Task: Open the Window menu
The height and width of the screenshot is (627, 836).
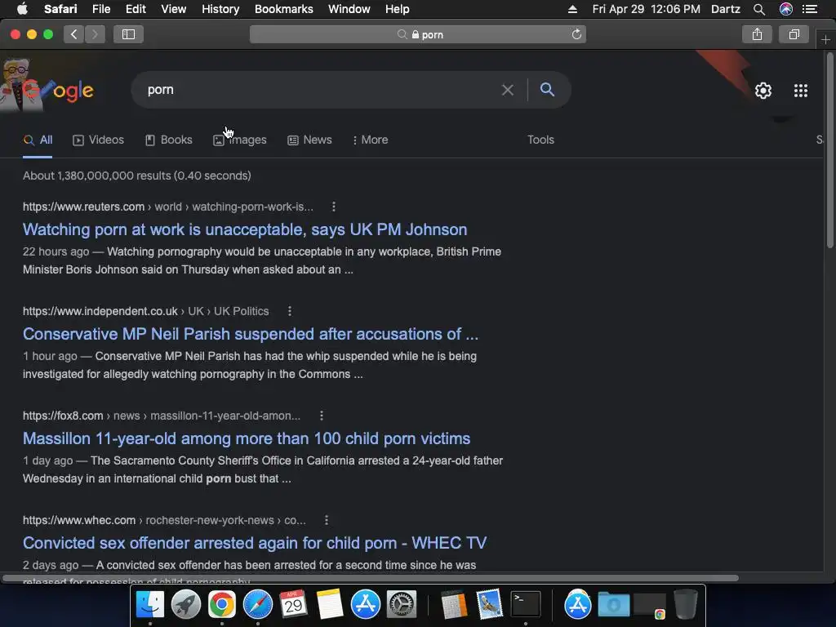Action: (349, 9)
